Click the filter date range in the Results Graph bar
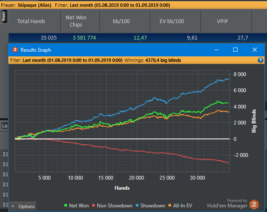Image resolution: width=267 pixels, height=212 pixels. pyautogui.click(x=85, y=60)
